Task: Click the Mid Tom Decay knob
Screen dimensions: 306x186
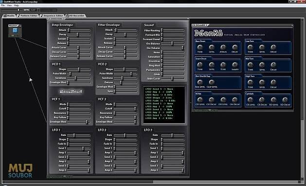Action: click(x=273, y=65)
